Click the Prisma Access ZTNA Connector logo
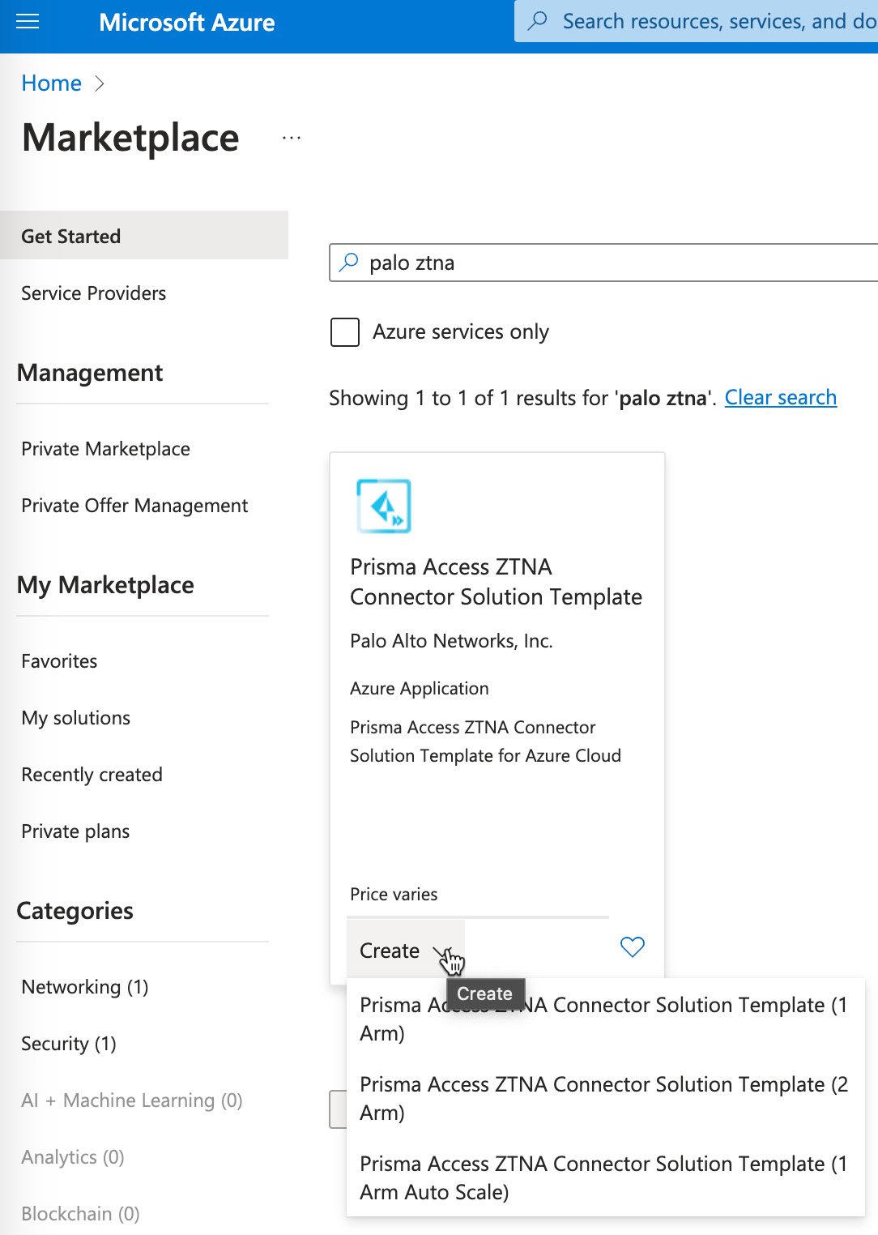This screenshot has width=878, height=1235. 384,506
